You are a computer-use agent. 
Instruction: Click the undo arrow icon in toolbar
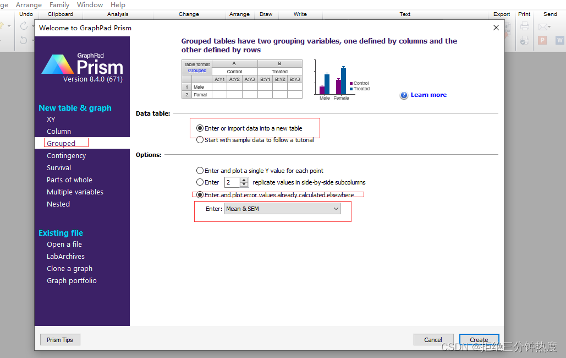pyautogui.click(x=24, y=40)
